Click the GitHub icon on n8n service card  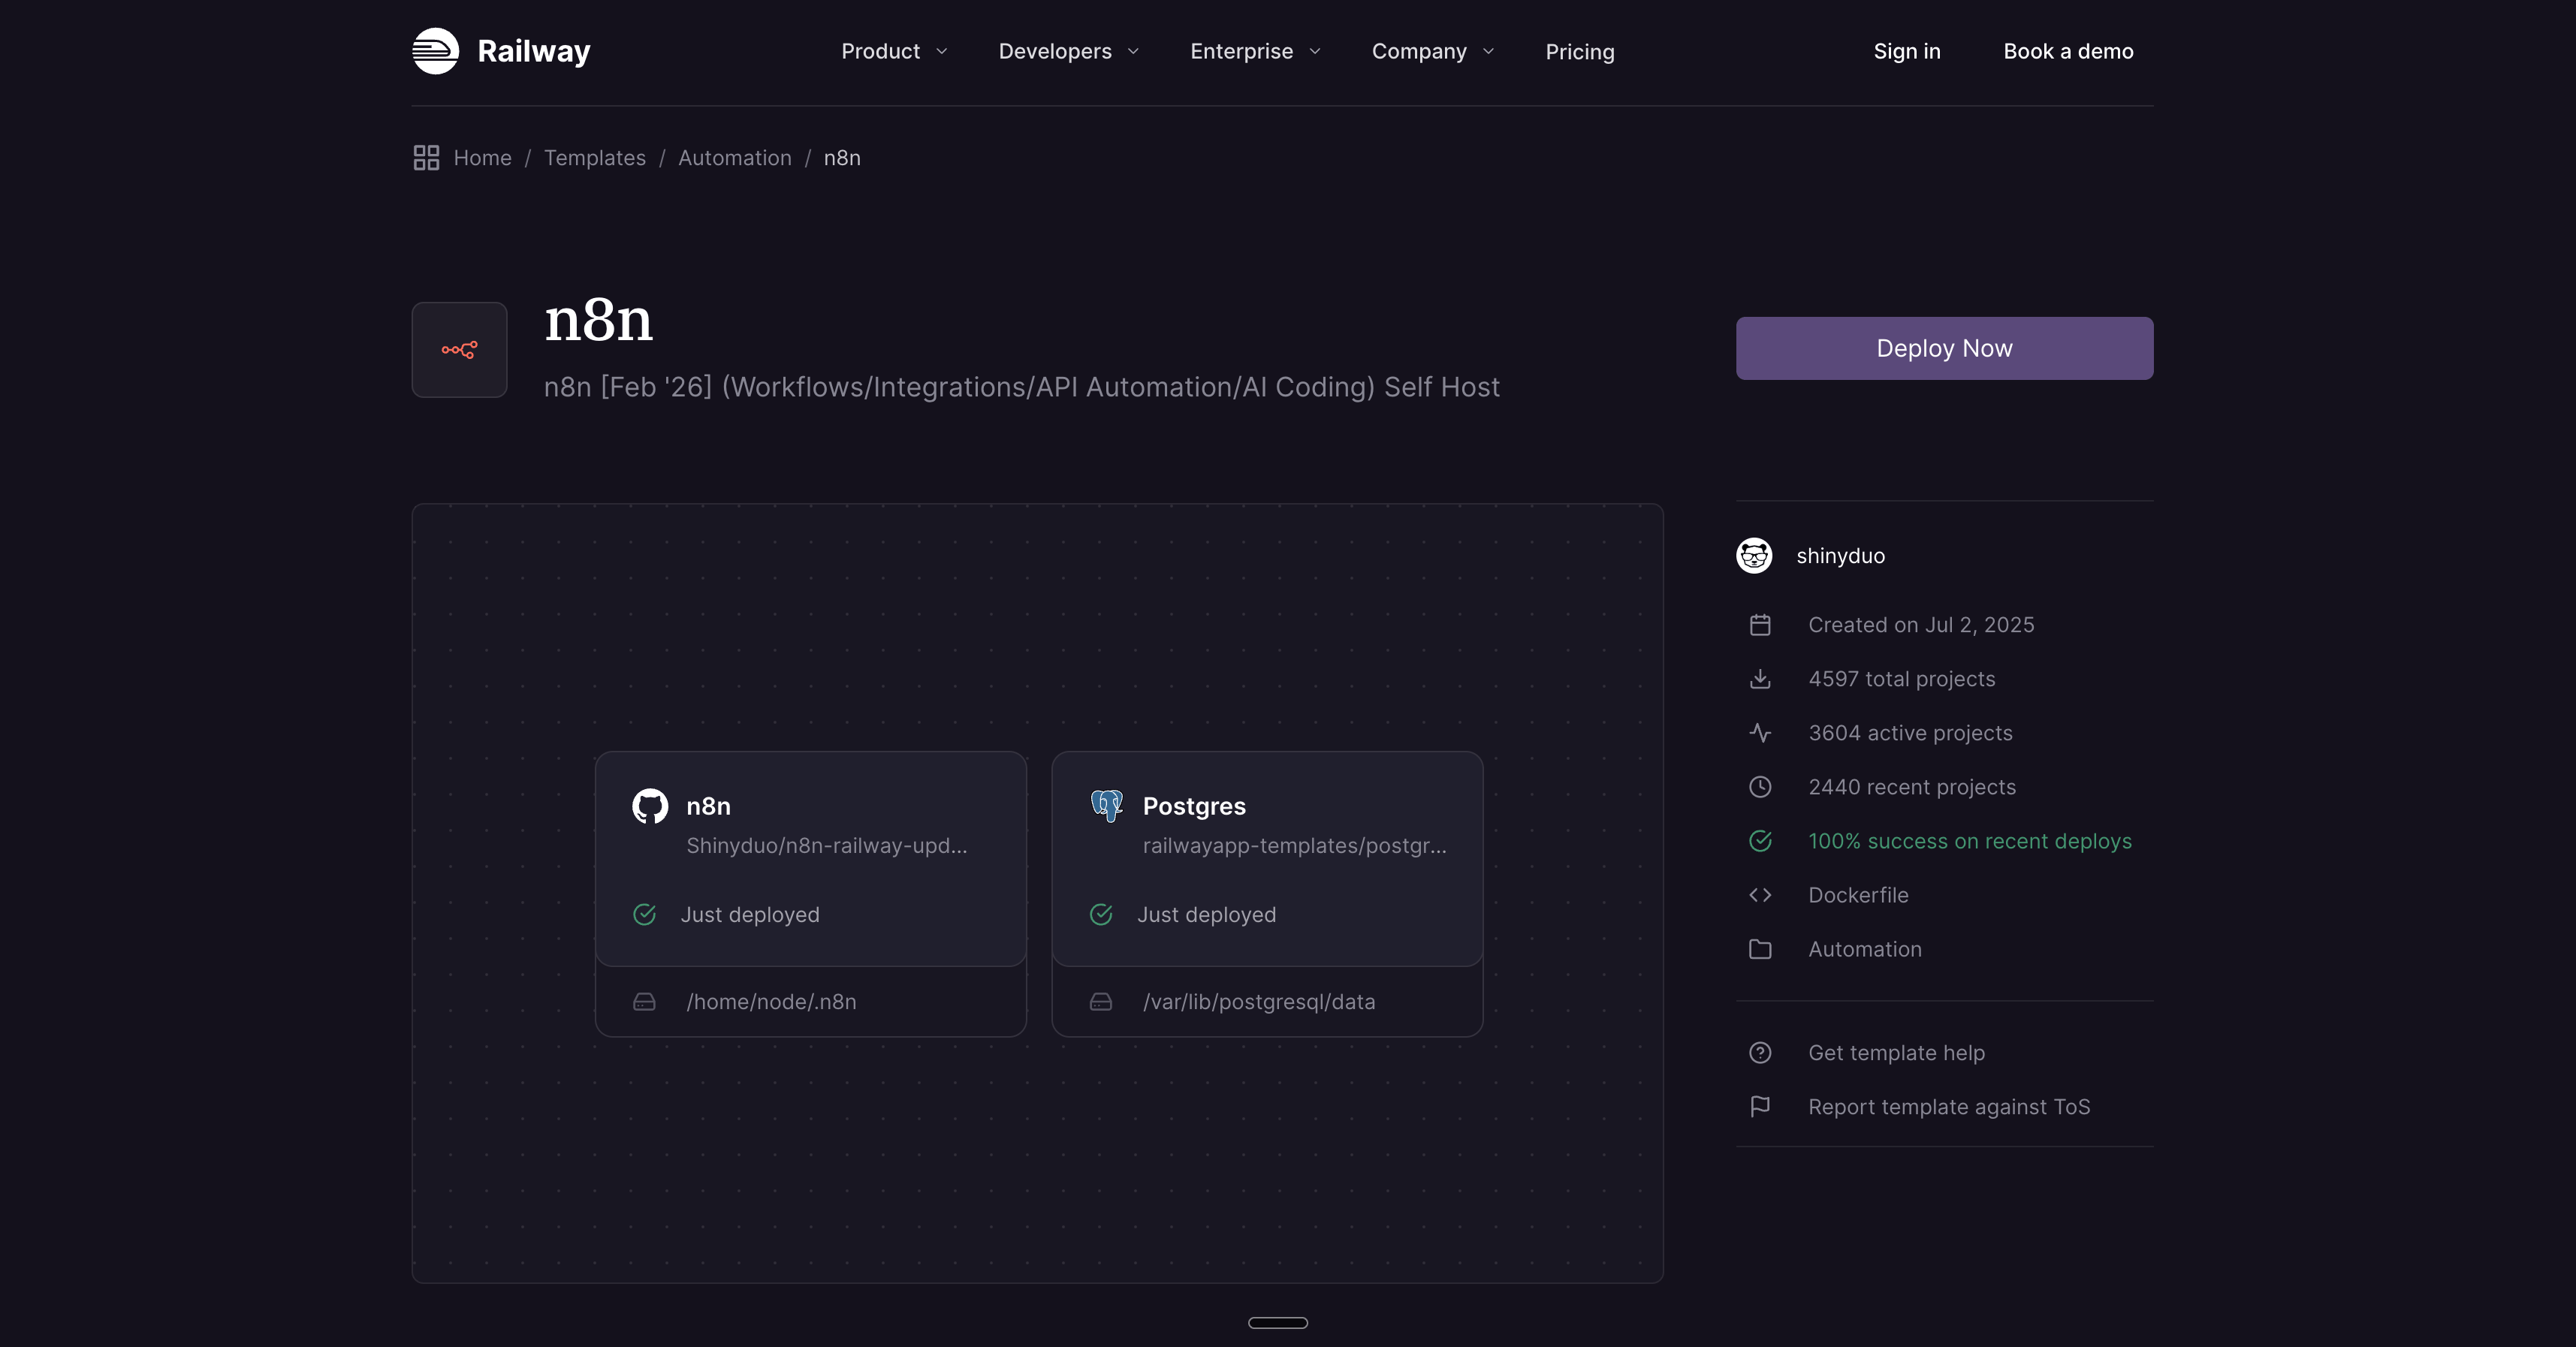pyautogui.click(x=650, y=806)
